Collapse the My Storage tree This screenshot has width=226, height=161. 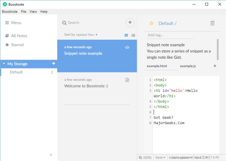coord(4,64)
